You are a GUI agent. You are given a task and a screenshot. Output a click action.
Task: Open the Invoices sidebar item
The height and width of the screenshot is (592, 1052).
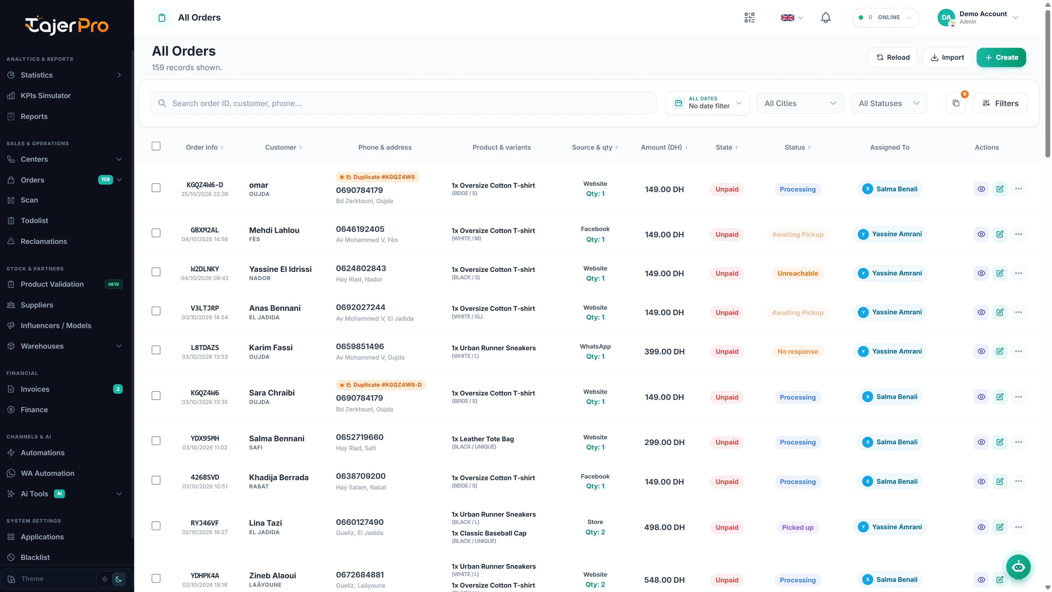click(65, 389)
